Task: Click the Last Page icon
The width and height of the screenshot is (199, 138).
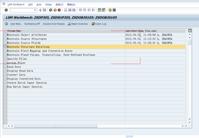Action: coord(93,10)
